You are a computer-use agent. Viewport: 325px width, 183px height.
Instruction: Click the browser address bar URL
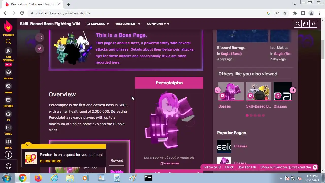[x=63, y=13]
